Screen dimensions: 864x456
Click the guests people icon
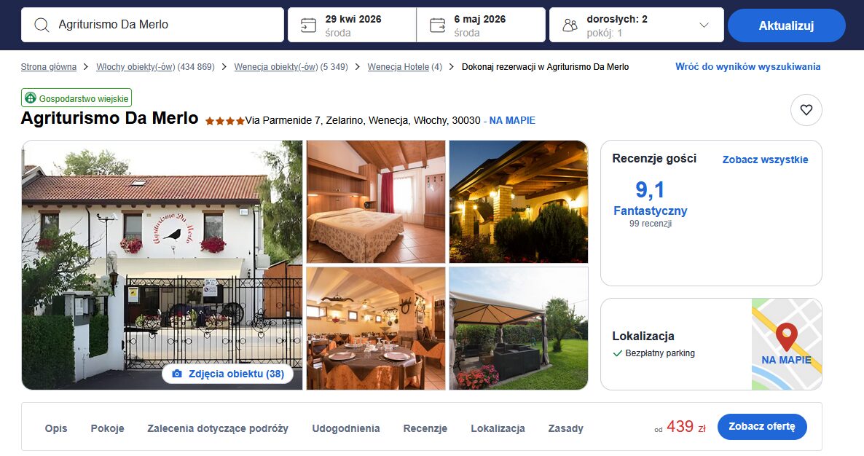coord(570,25)
